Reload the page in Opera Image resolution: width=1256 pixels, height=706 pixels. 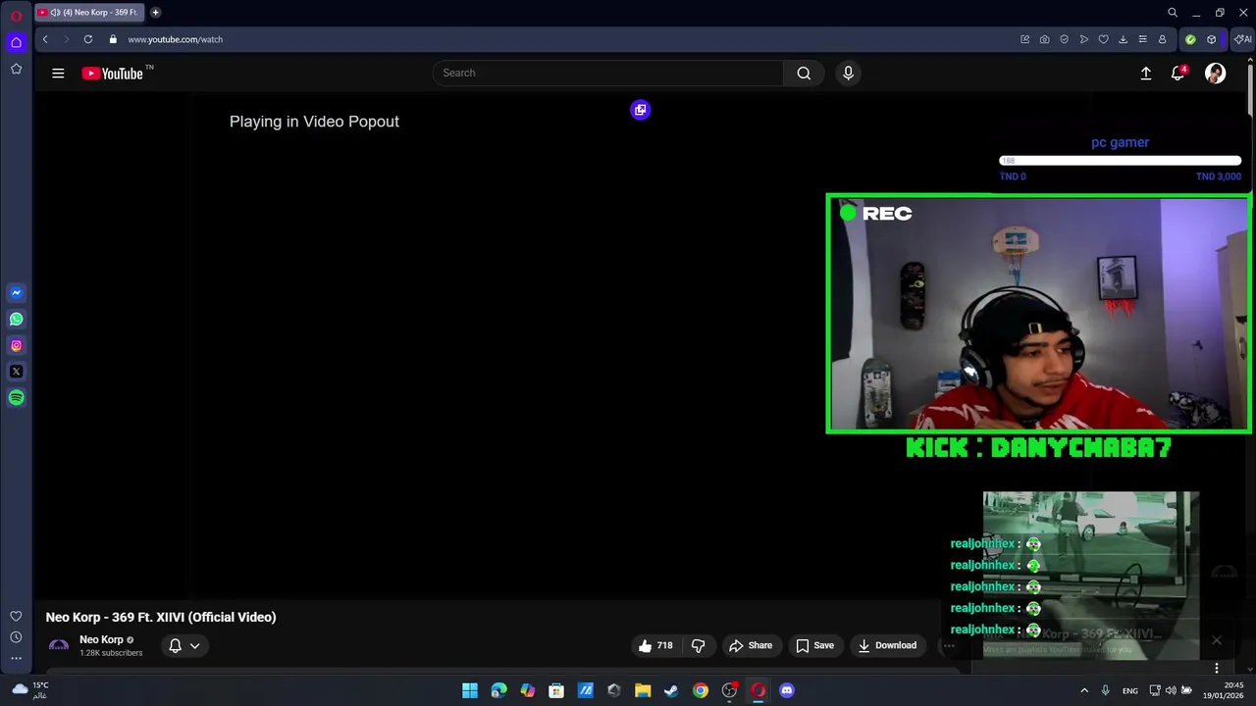click(88, 39)
